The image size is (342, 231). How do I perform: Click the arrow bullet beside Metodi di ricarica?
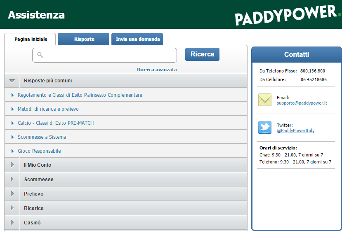[x=12, y=109]
